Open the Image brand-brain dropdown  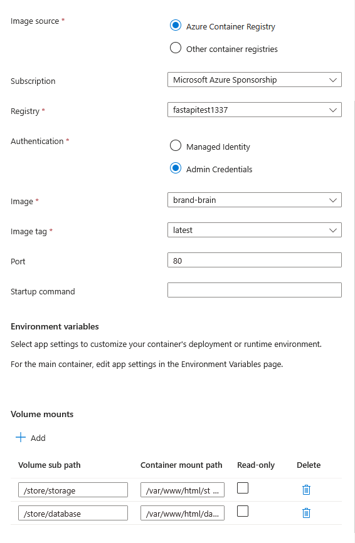pos(255,200)
